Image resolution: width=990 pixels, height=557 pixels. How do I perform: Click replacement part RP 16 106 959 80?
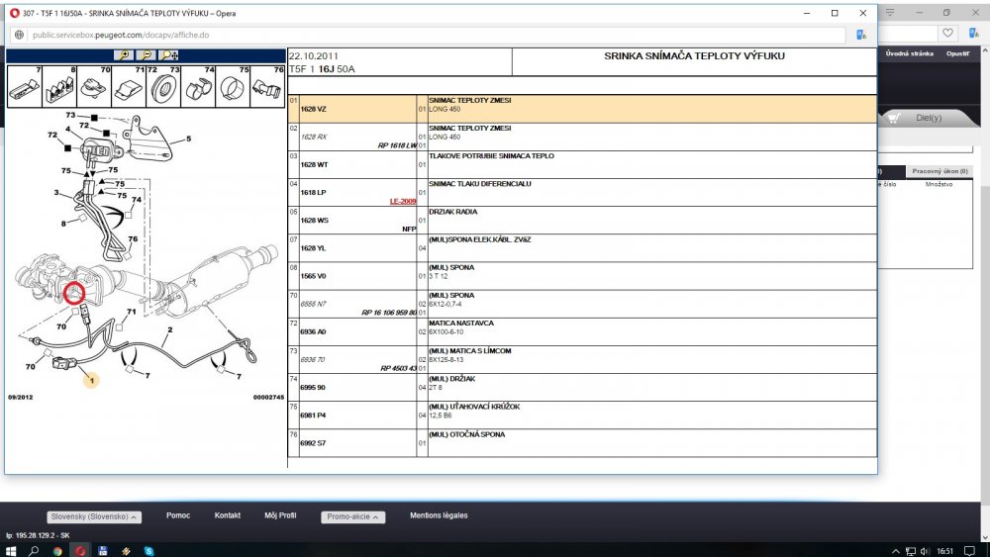[x=389, y=313]
